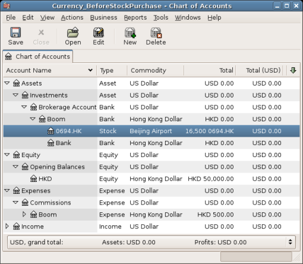The height and width of the screenshot is (264, 303).
Task: Click the summary bar currency stepper
Action: (290, 242)
